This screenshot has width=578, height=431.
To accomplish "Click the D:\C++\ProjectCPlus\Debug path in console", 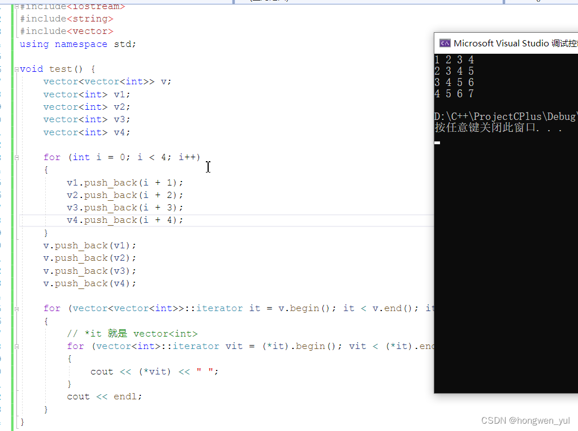I will (x=503, y=116).
